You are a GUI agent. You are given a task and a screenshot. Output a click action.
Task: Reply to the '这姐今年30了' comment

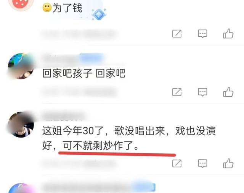(x=202, y=163)
